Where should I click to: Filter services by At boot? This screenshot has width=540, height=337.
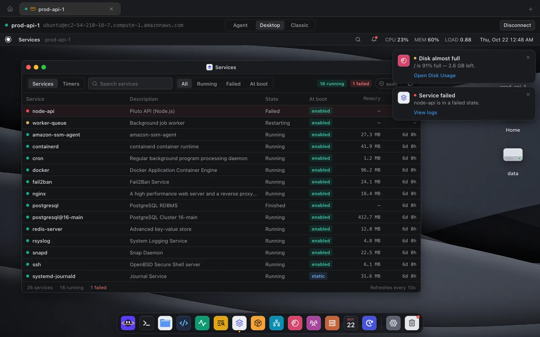[259, 84]
